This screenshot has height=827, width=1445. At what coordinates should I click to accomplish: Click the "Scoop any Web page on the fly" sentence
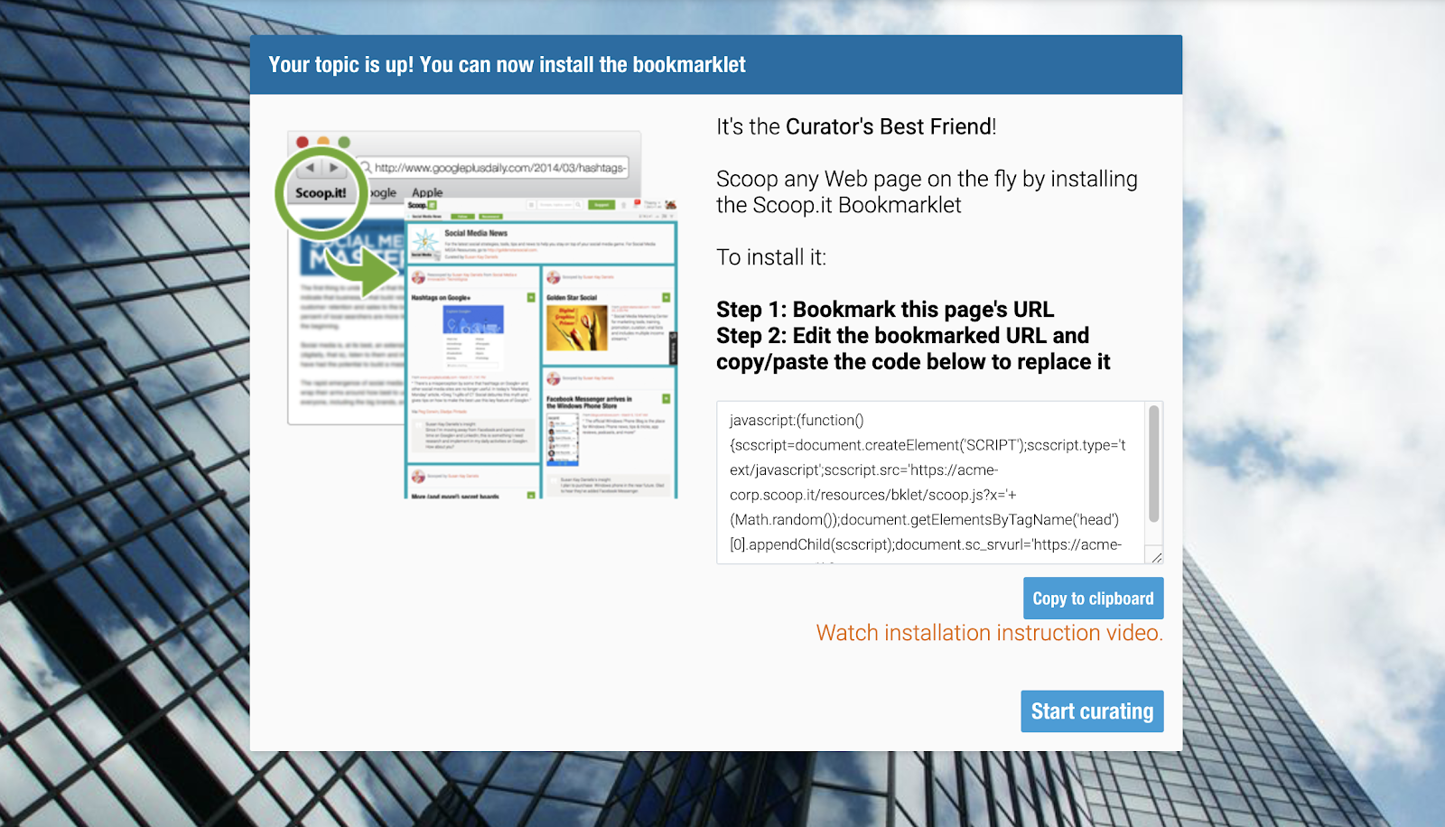(927, 191)
